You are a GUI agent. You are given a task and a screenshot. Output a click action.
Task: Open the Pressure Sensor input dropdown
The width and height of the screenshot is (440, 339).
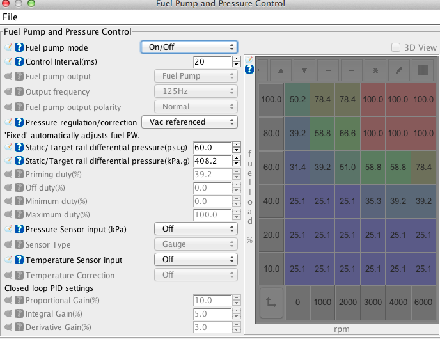coord(195,228)
